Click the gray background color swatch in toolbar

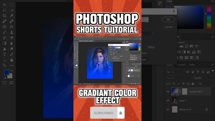[10, 76]
